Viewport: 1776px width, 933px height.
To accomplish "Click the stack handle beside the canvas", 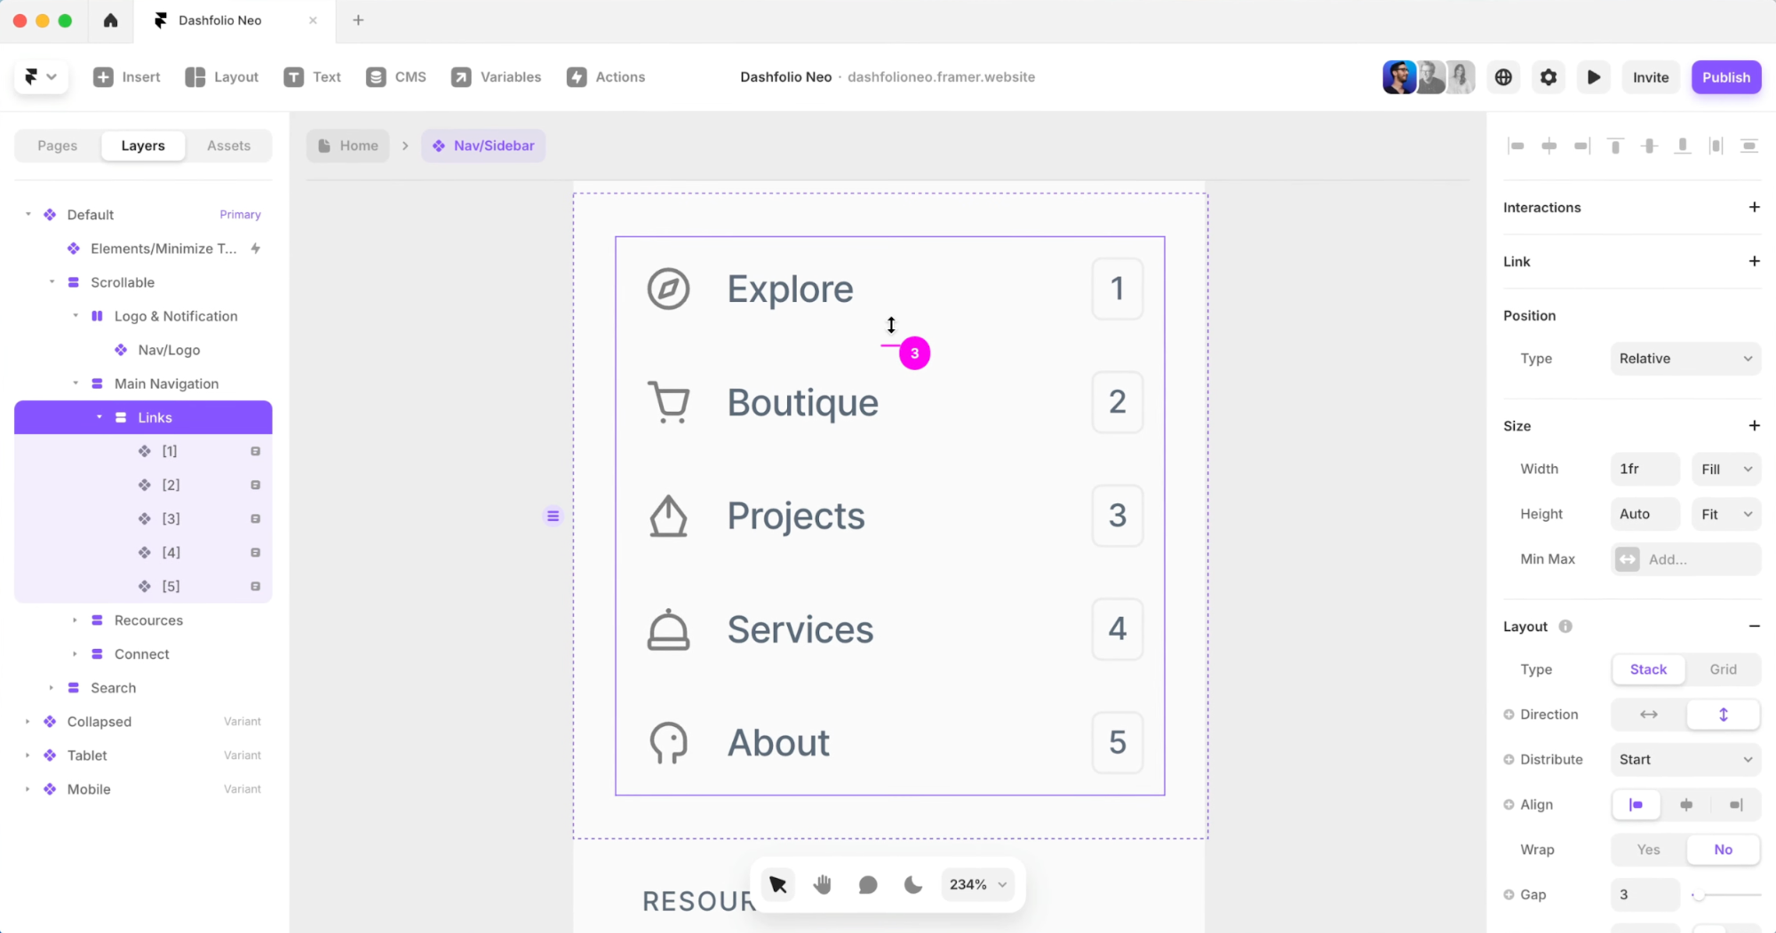I will click(x=553, y=516).
